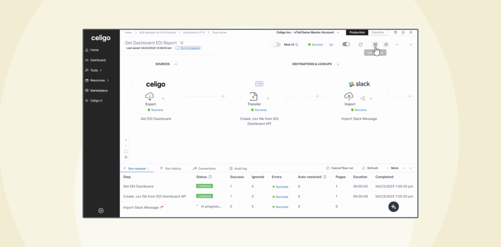Click the Slack Import cloud icon
501x247 pixels.
tap(349, 96)
